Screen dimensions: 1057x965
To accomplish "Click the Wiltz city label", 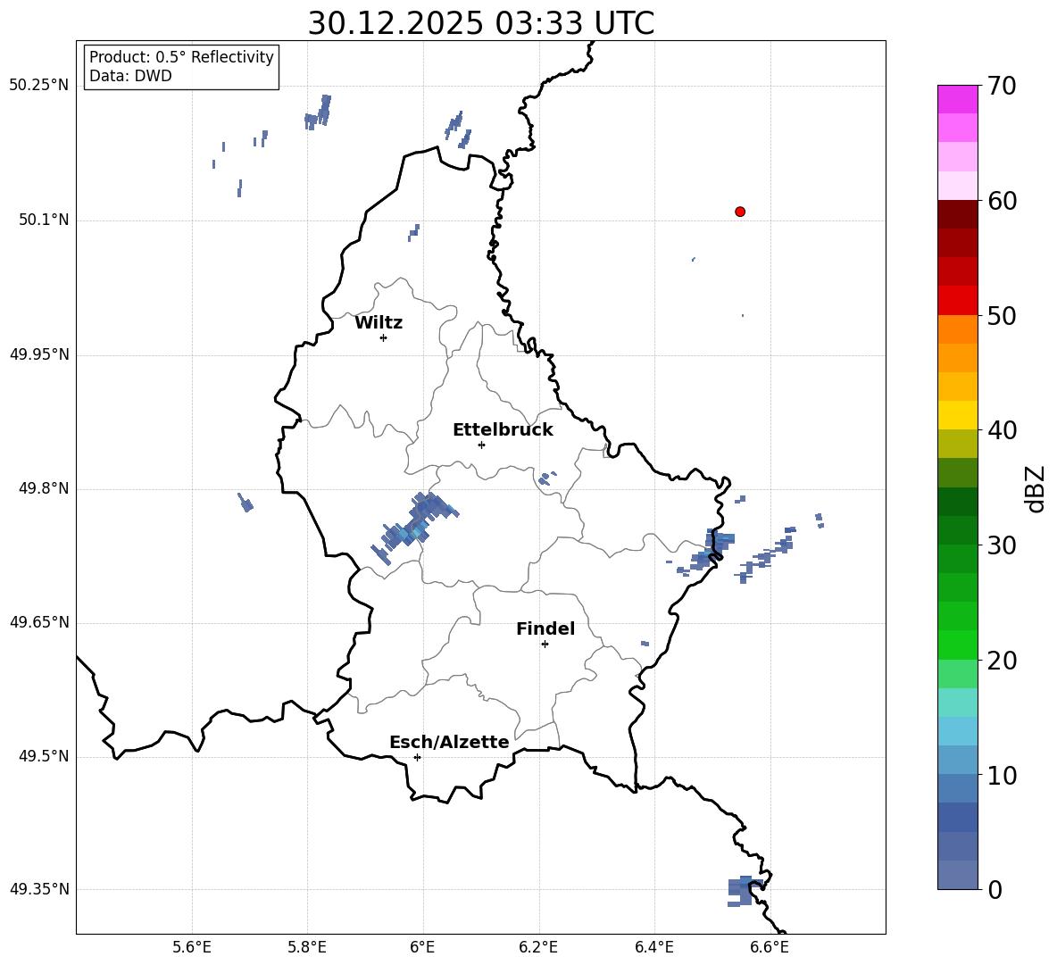I will pyautogui.click(x=379, y=323).
